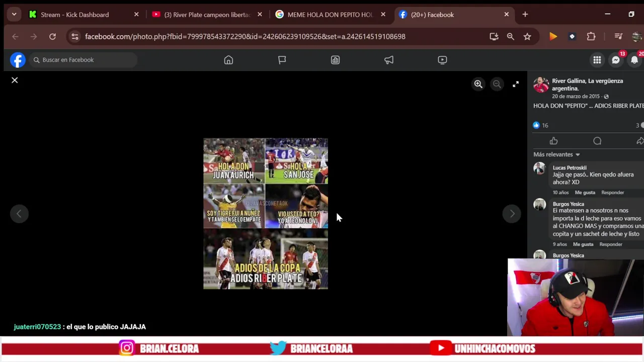Go back to previous page

[x=15, y=37]
